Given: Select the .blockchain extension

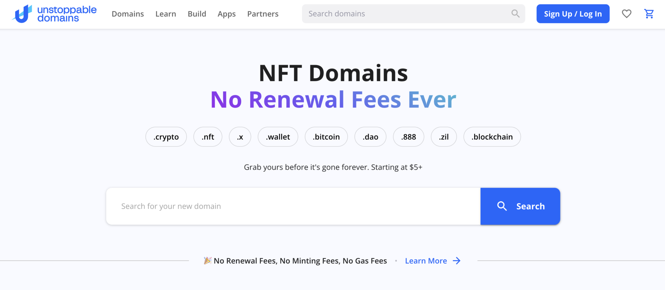Looking at the screenshot, I should 492,137.
